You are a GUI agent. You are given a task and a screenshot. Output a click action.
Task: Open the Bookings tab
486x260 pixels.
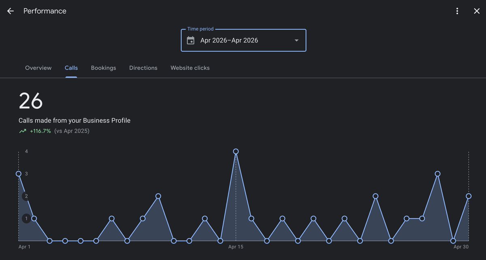[103, 68]
